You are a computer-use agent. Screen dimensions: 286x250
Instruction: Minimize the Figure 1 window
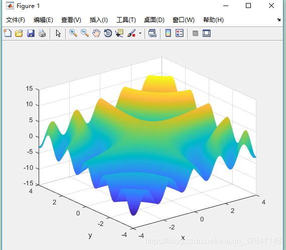[x=226, y=6]
